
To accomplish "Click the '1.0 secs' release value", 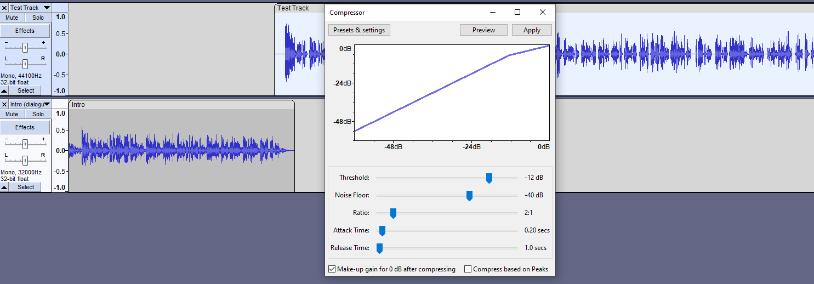I will tap(535, 248).
